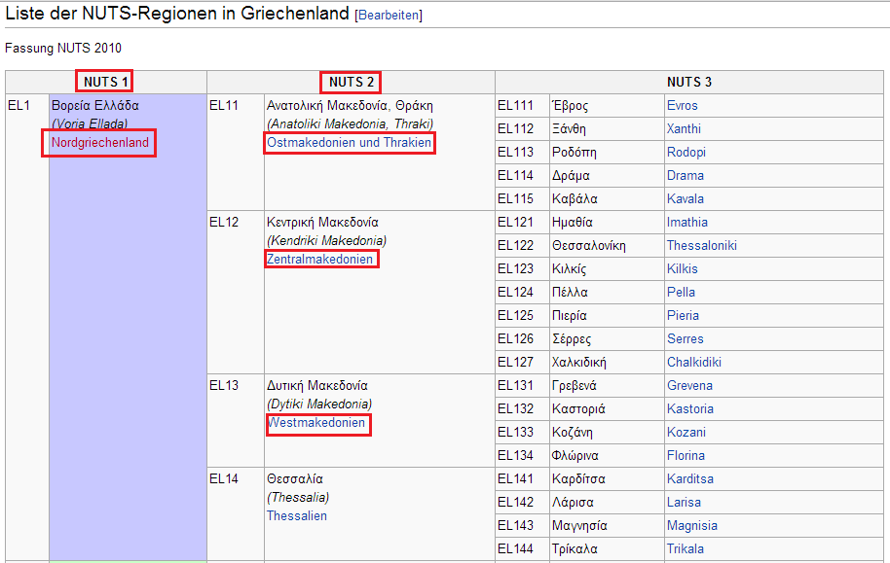Click the Greek name Λάρισα
The width and height of the screenshot is (890, 563).
(573, 503)
